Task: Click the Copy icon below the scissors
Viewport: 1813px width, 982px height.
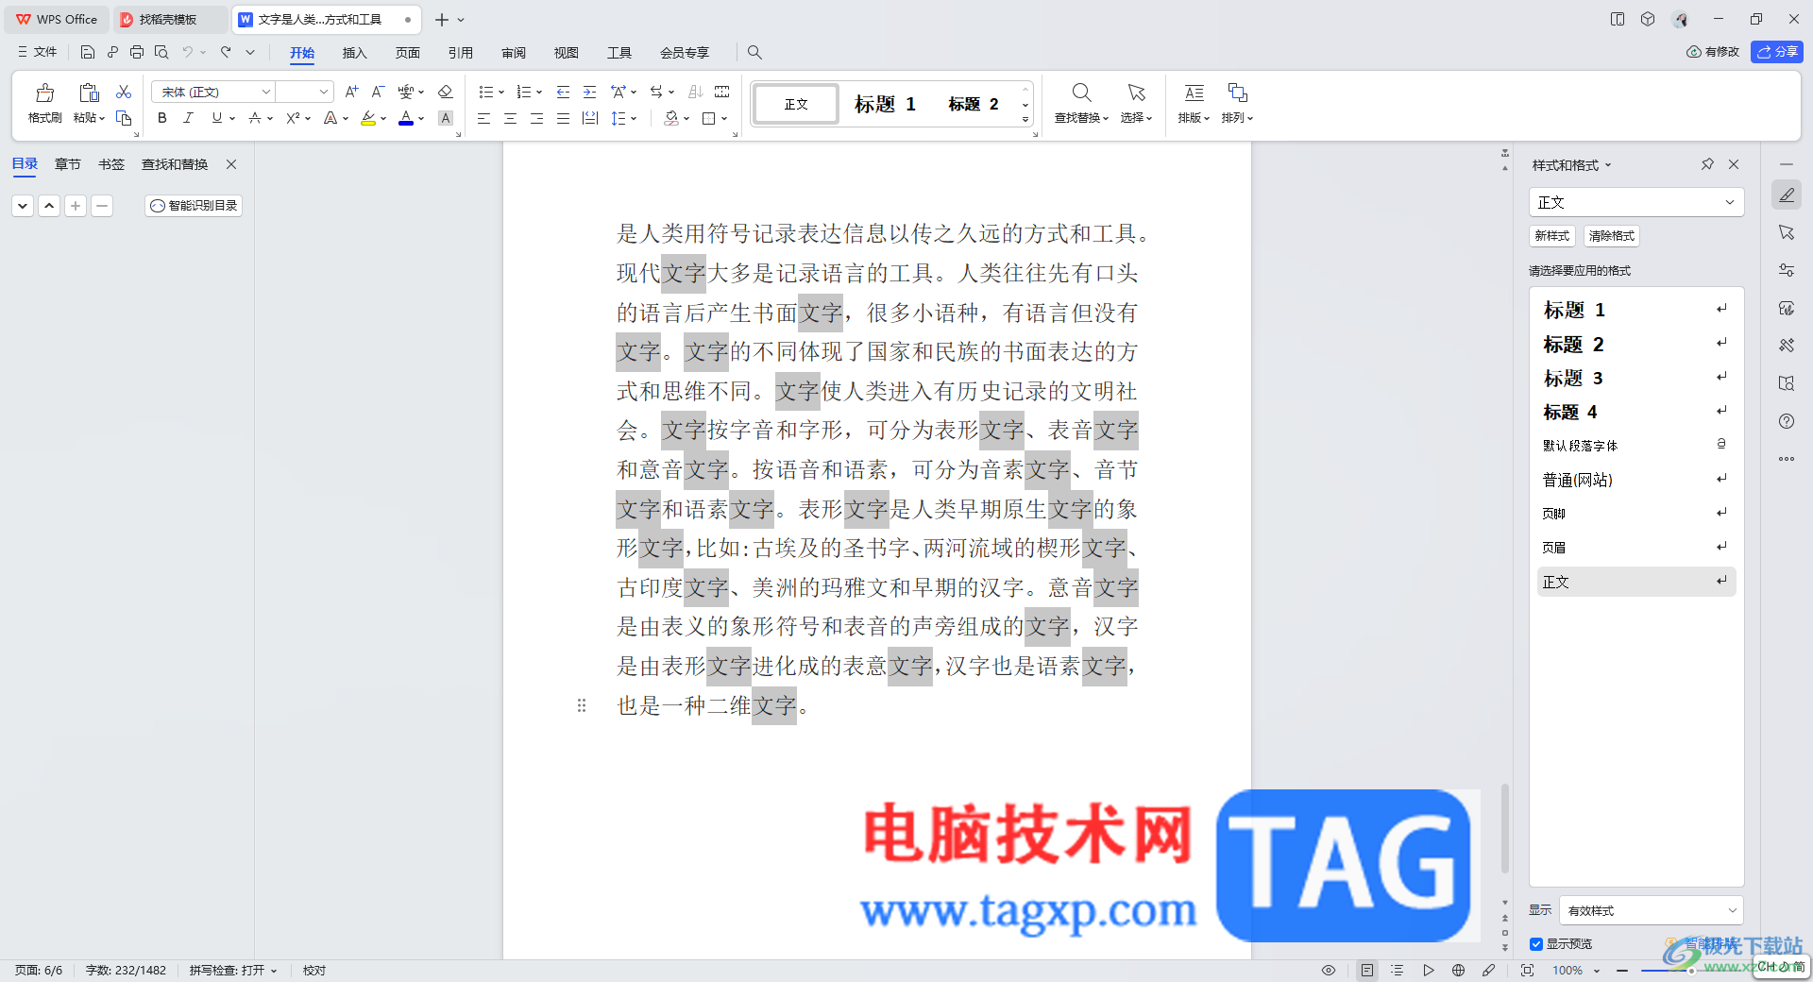Action: tap(124, 118)
